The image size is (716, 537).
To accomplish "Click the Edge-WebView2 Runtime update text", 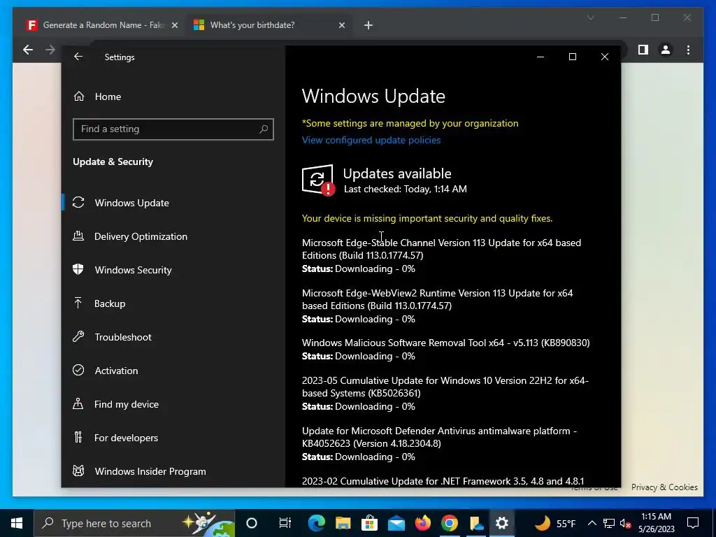I will 438,299.
